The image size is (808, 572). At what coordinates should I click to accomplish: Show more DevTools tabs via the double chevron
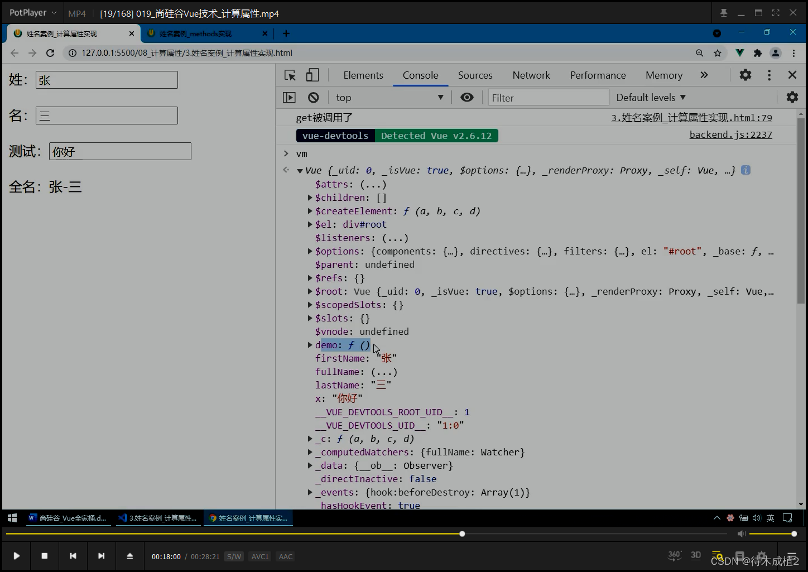tap(704, 75)
